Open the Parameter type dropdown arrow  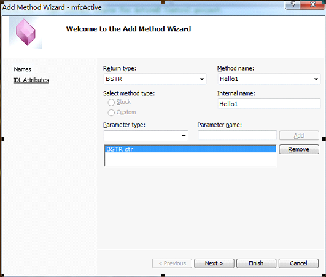184,136
